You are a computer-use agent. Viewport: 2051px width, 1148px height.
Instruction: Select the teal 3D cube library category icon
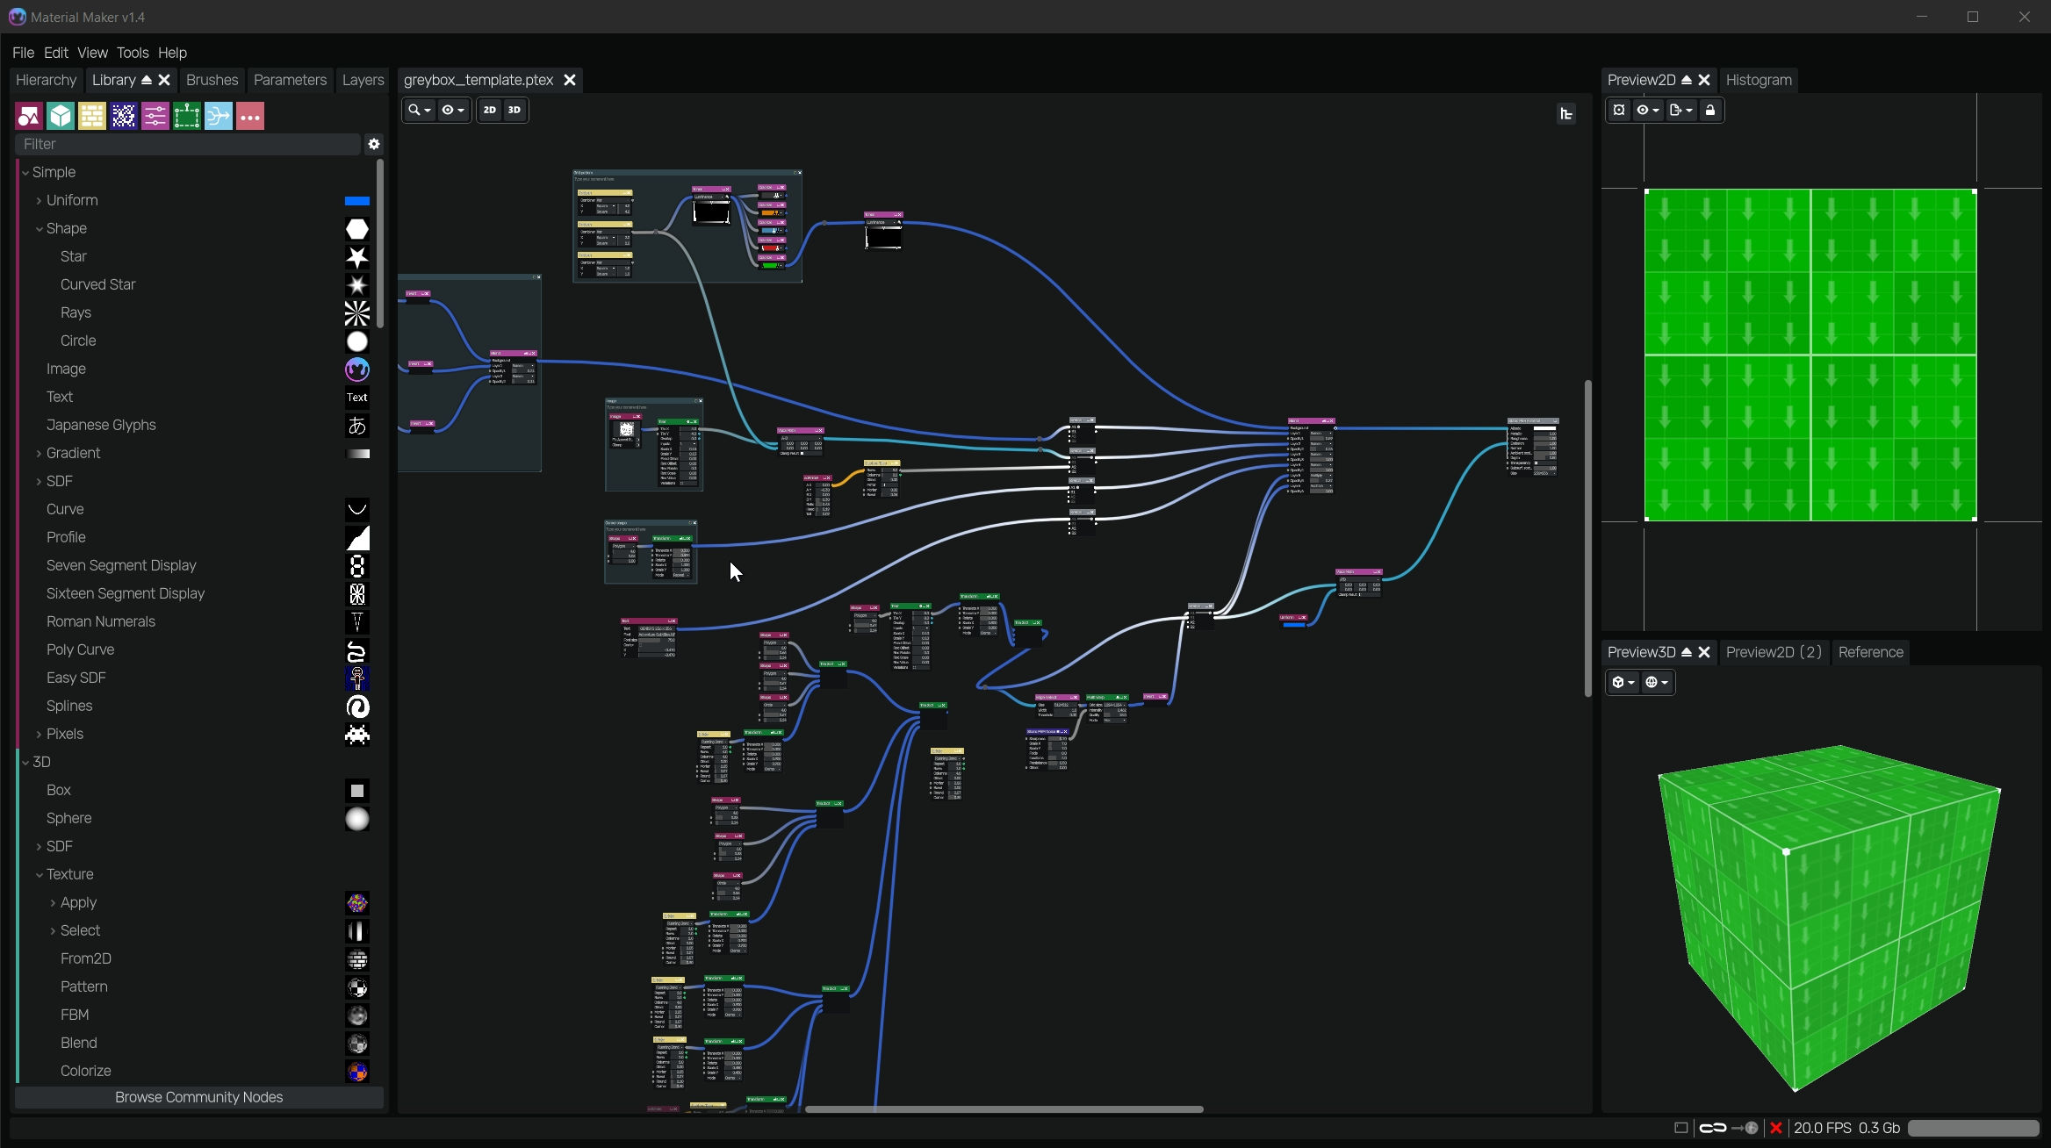click(61, 116)
